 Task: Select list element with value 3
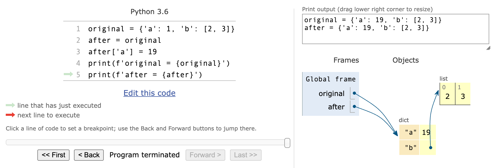pos(463,94)
